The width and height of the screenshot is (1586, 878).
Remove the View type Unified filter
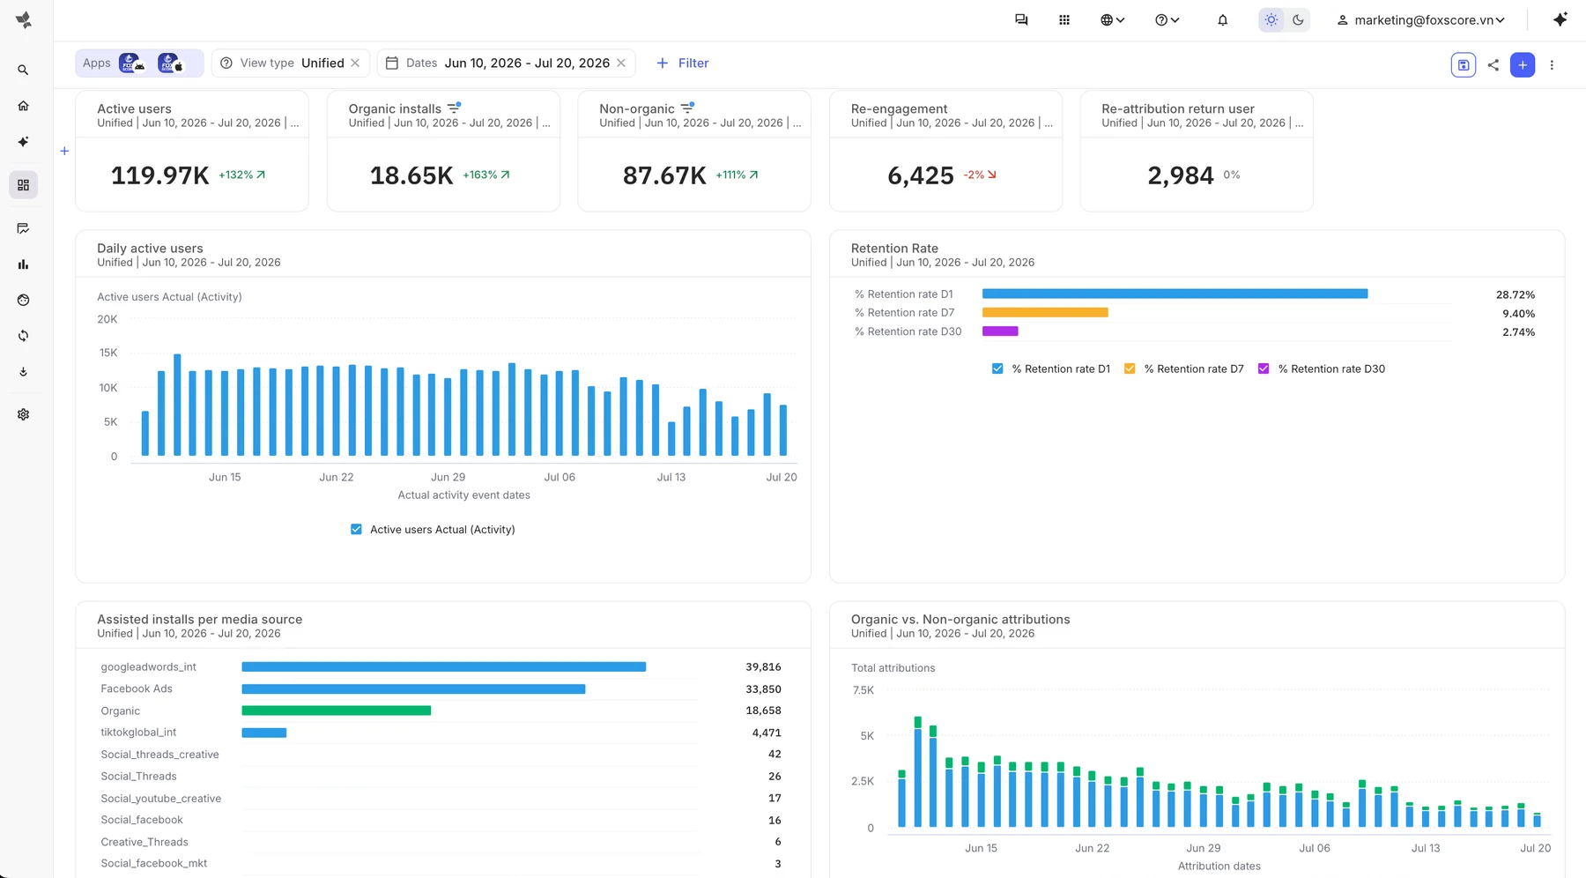355,63
